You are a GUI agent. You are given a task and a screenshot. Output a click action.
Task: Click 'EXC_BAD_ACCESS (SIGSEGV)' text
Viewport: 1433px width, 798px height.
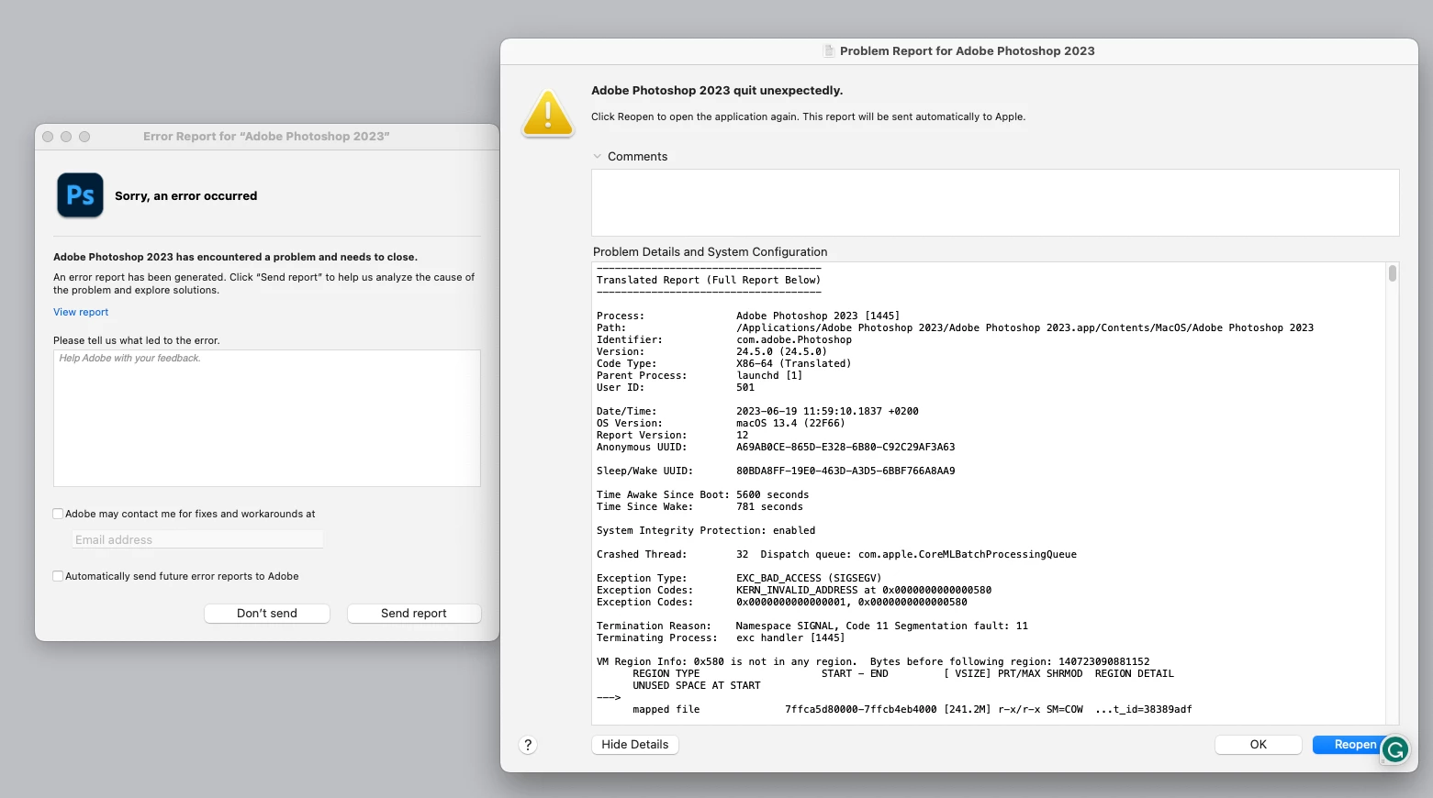(809, 579)
